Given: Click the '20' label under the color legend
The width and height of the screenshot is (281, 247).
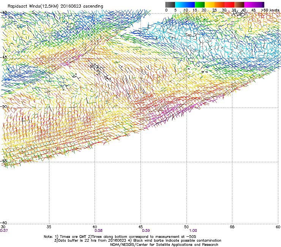Looking at the screenshot, I should 204,10.
